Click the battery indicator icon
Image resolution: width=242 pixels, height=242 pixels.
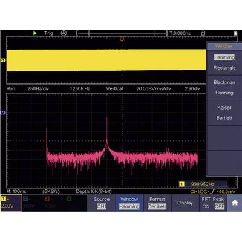point(235,33)
